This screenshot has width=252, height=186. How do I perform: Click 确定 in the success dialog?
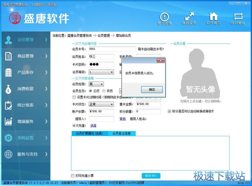click(x=152, y=90)
